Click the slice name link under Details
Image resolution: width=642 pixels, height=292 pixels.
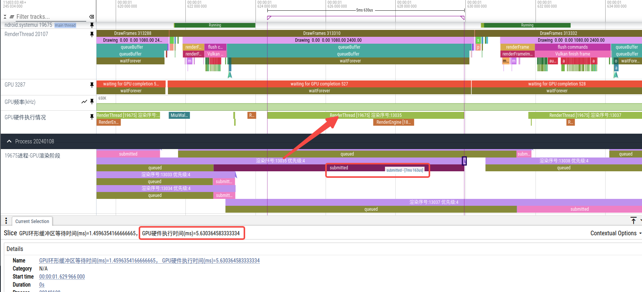click(x=149, y=261)
